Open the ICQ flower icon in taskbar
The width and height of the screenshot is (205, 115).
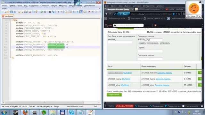[44, 112]
